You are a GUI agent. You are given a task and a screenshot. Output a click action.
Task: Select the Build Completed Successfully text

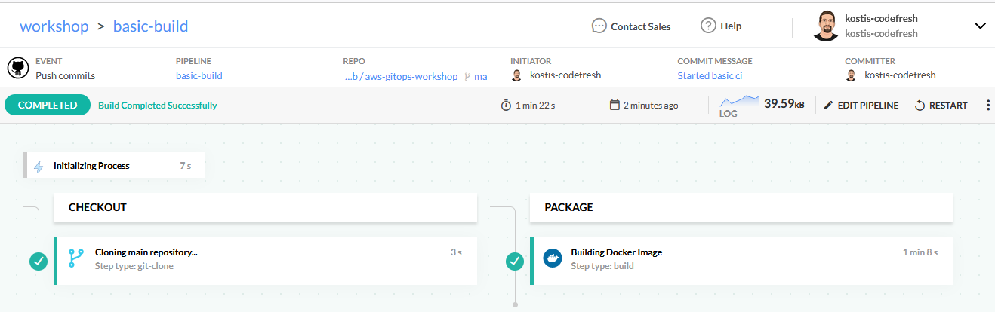click(158, 106)
